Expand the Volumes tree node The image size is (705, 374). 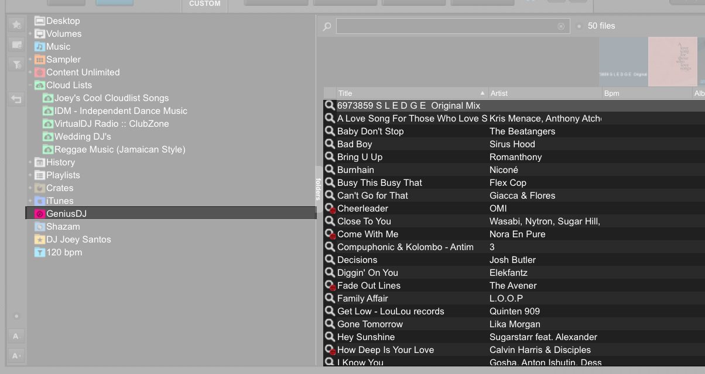30,34
